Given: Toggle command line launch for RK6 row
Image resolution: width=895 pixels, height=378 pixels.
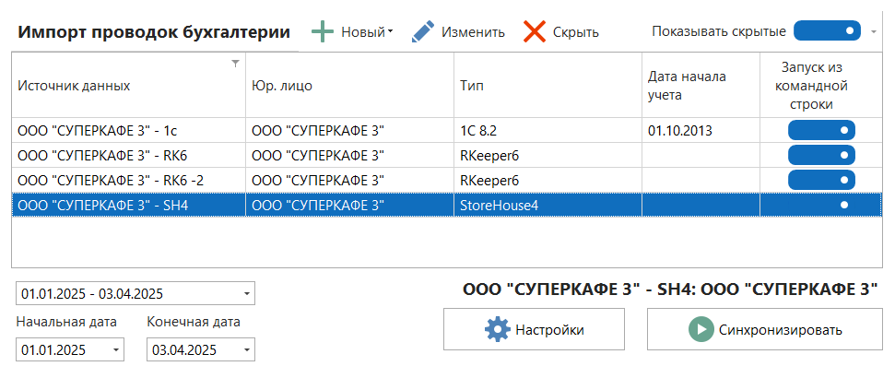Looking at the screenshot, I should coord(821,155).
